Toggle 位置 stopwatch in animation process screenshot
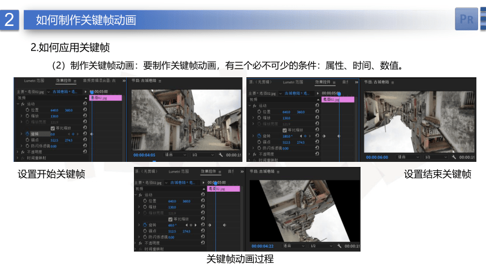The width and height of the screenshot is (486, 273). click(145, 201)
